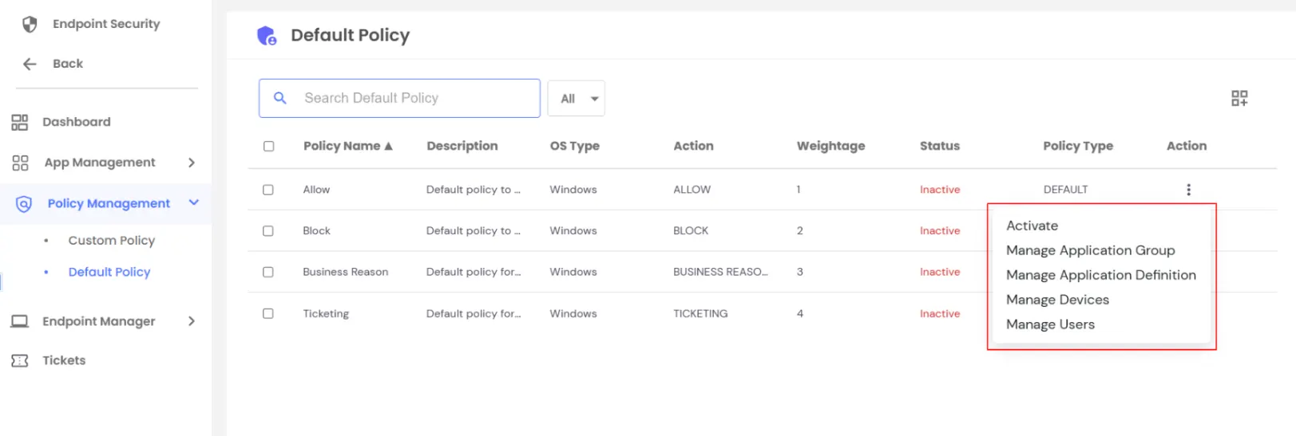Image resolution: width=1296 pixels, height=436 pixels.
Task: Select the Business Reason policy checkbox
Action: click(x=268, y=272)
